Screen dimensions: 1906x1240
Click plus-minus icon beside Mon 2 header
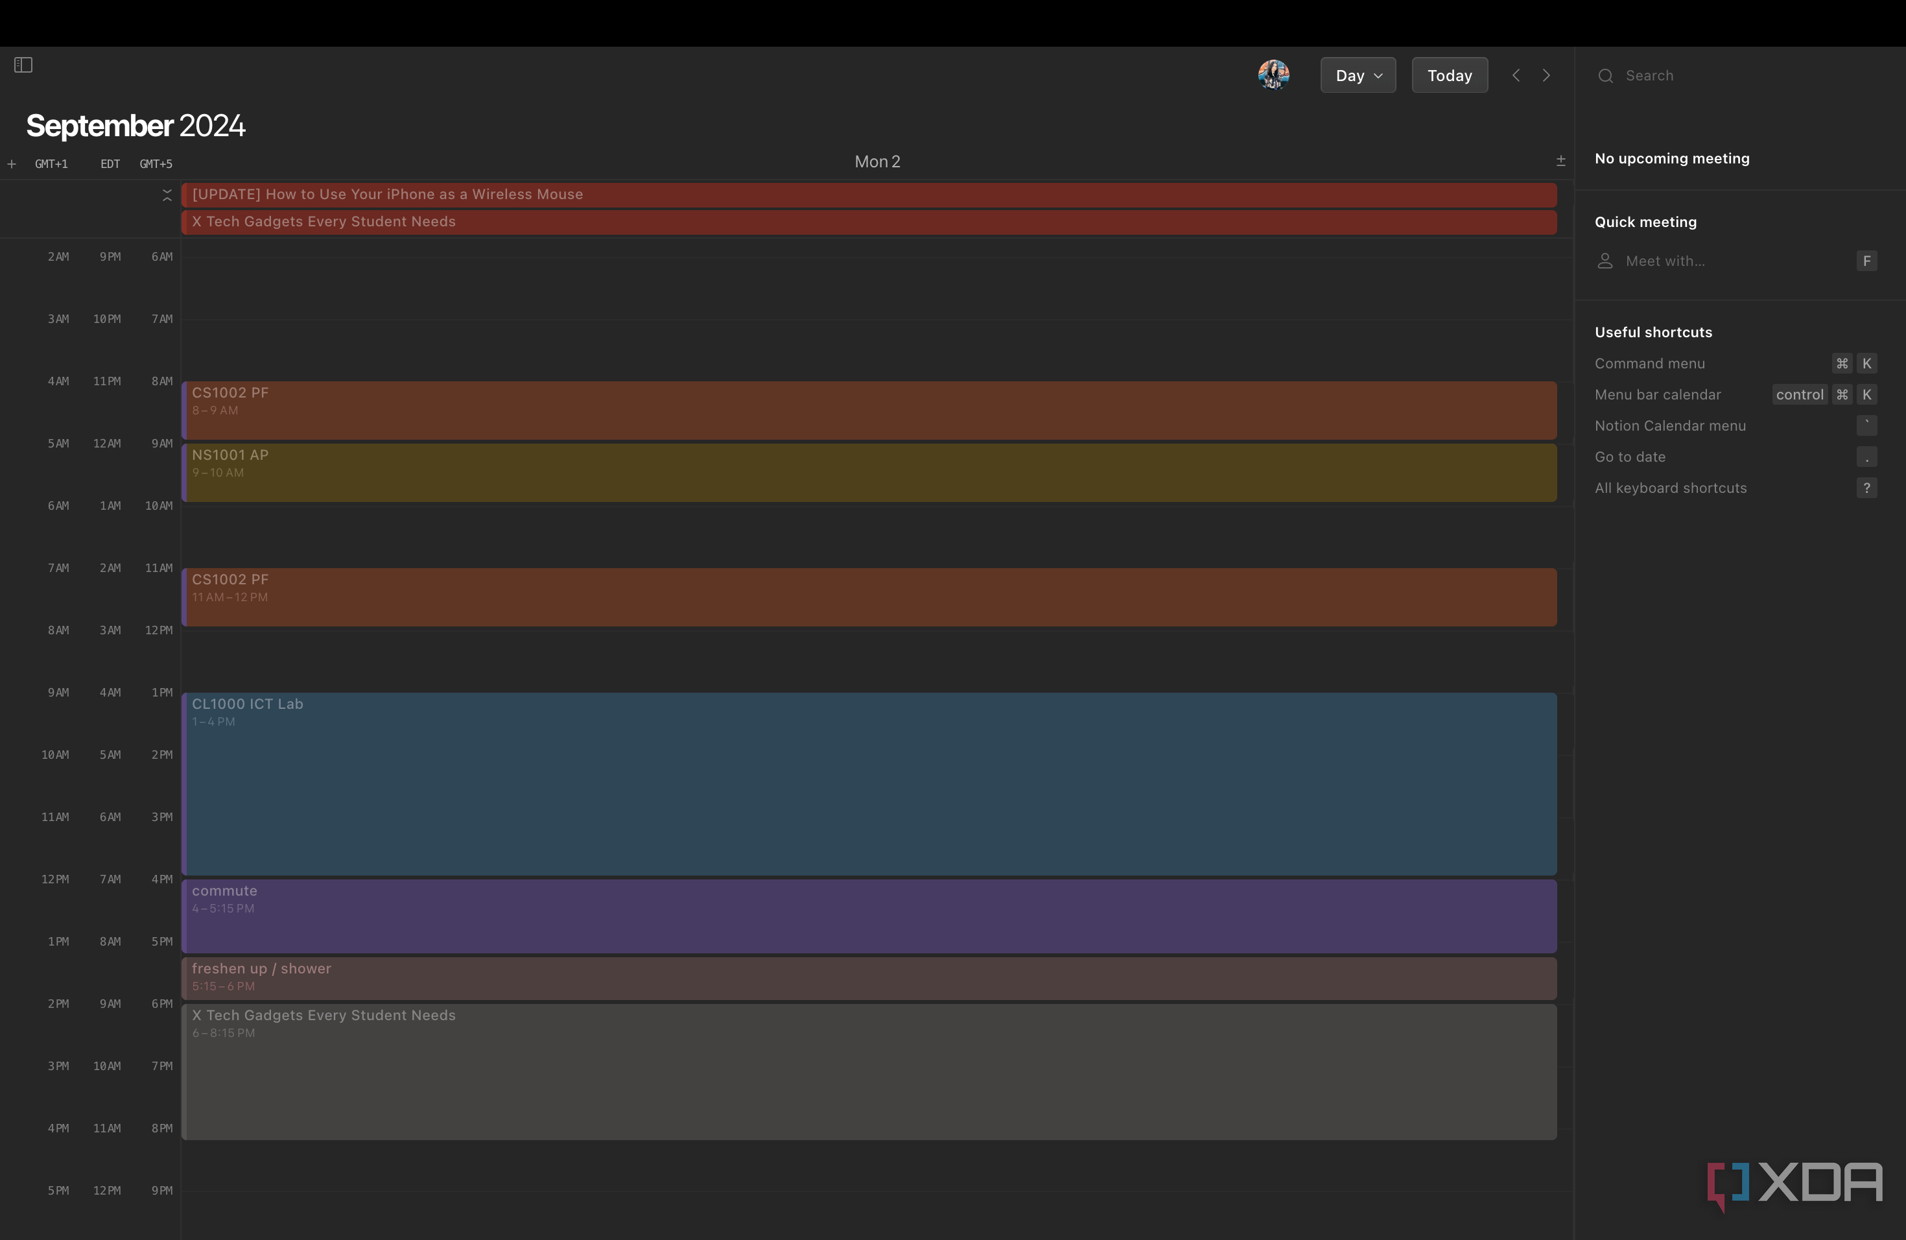point(1561,161)
